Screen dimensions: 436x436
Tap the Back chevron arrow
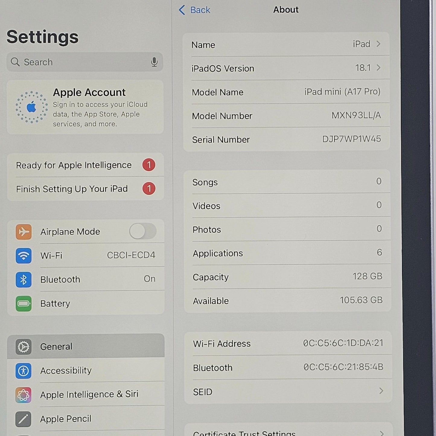[182, 10]
